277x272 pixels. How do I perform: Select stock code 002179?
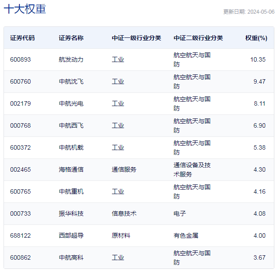click(x=20, y=104)
